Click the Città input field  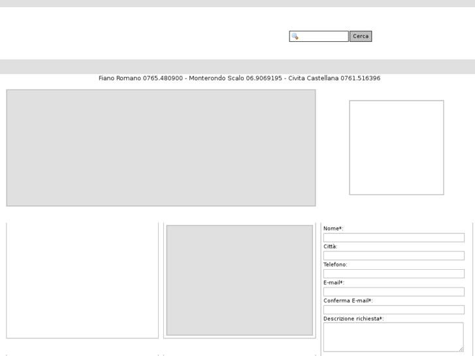tap(394, 255)
